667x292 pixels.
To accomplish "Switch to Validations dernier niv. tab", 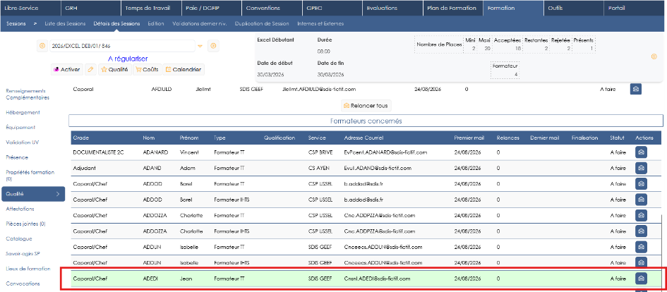I will 199,24.
